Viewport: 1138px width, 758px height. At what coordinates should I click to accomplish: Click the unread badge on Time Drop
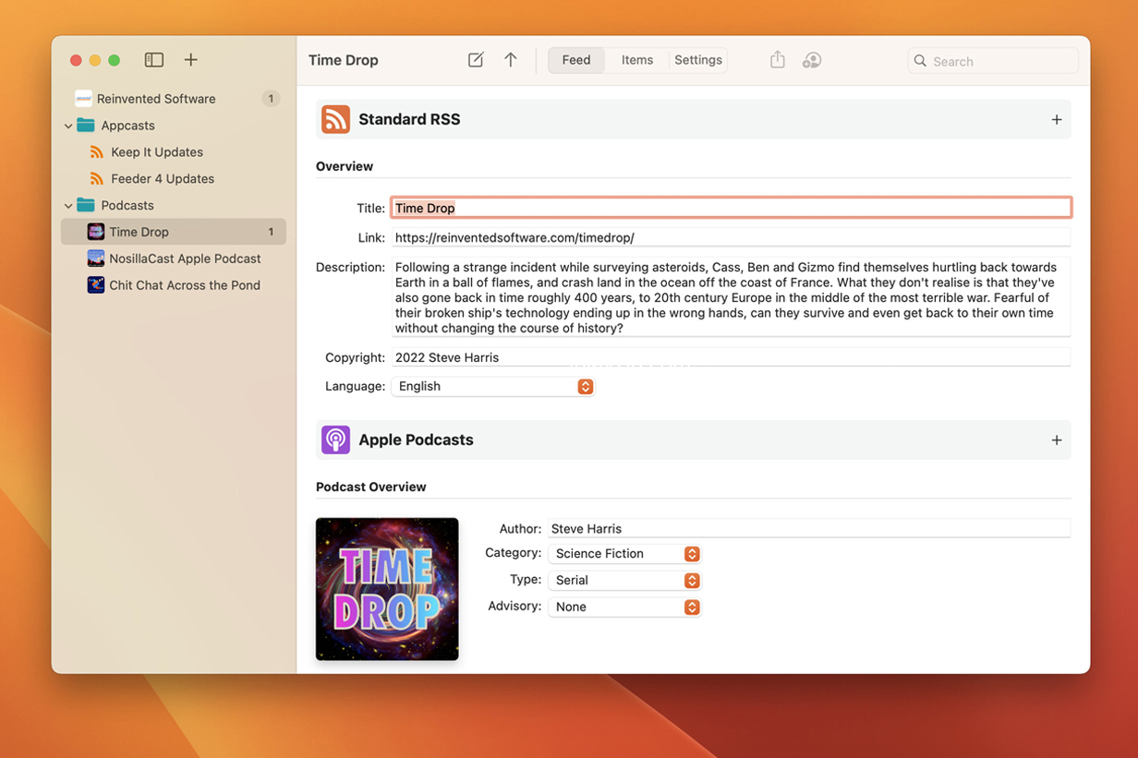pyautogui.click(x=271, y=232)
